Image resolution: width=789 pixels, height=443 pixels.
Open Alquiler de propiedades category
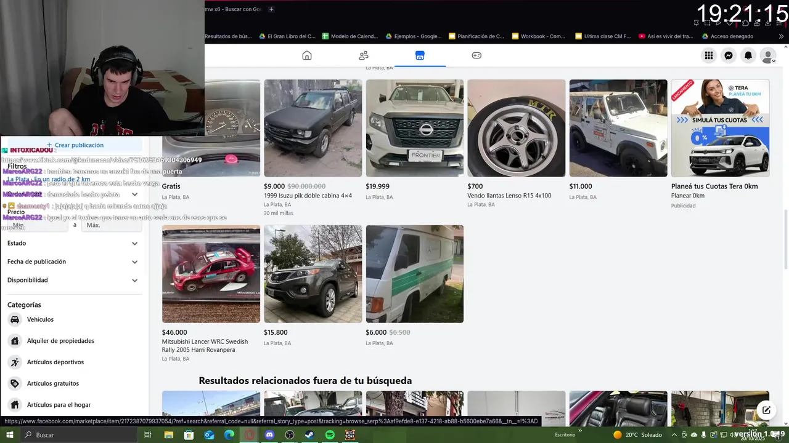pyautogui.click(x=74, y=341)
